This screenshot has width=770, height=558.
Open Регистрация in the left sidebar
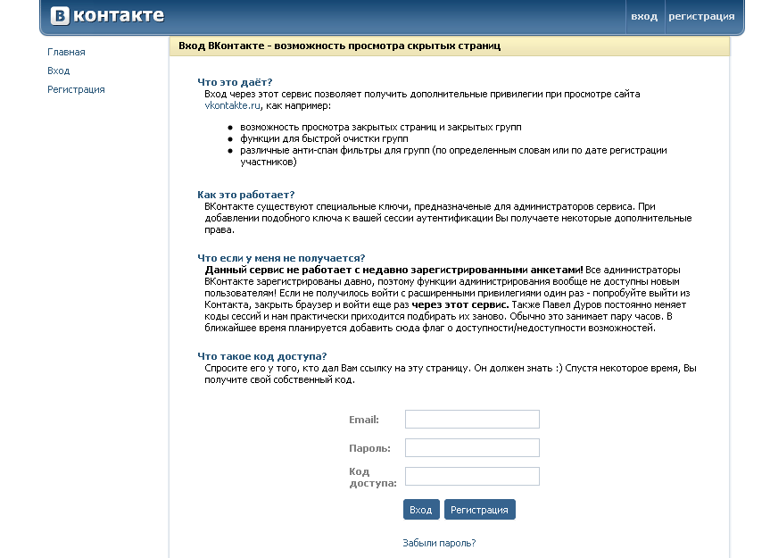click(x=76, y=89)
